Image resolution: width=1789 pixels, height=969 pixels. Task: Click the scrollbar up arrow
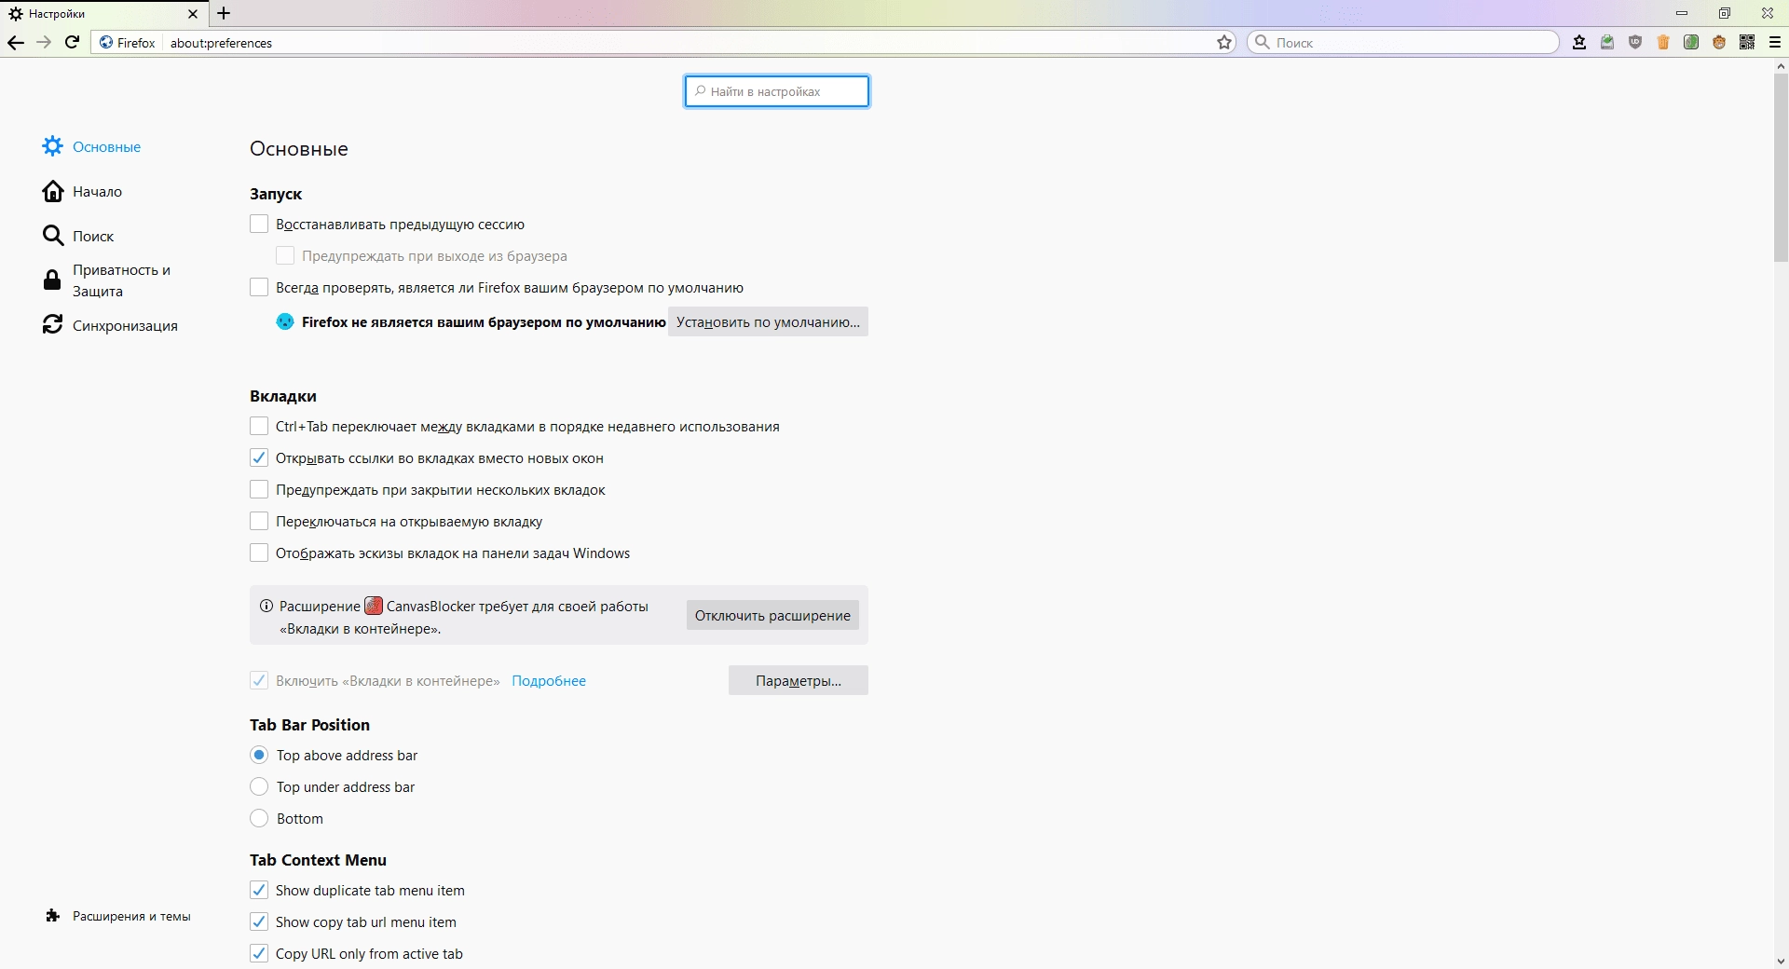(x=1781, y=66)
